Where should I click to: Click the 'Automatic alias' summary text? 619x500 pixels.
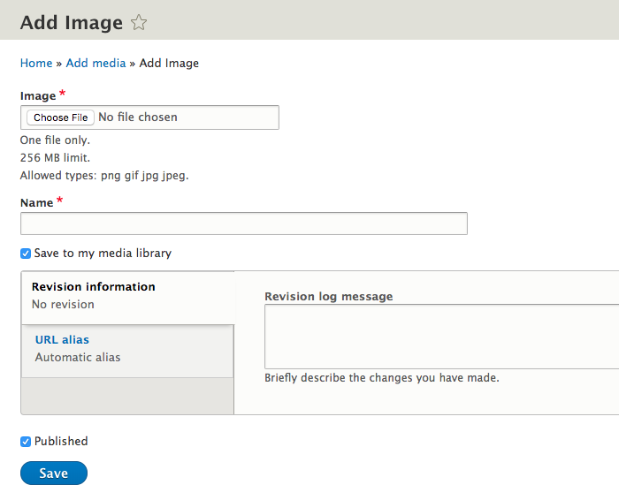tap(78, 358)
